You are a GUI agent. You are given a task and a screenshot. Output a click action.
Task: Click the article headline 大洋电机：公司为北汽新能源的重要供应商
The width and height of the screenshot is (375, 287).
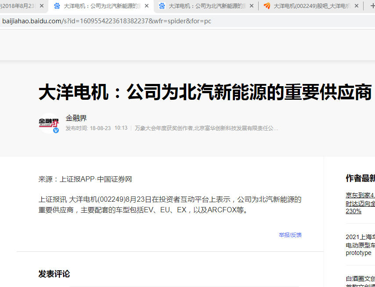coord(205,92)
